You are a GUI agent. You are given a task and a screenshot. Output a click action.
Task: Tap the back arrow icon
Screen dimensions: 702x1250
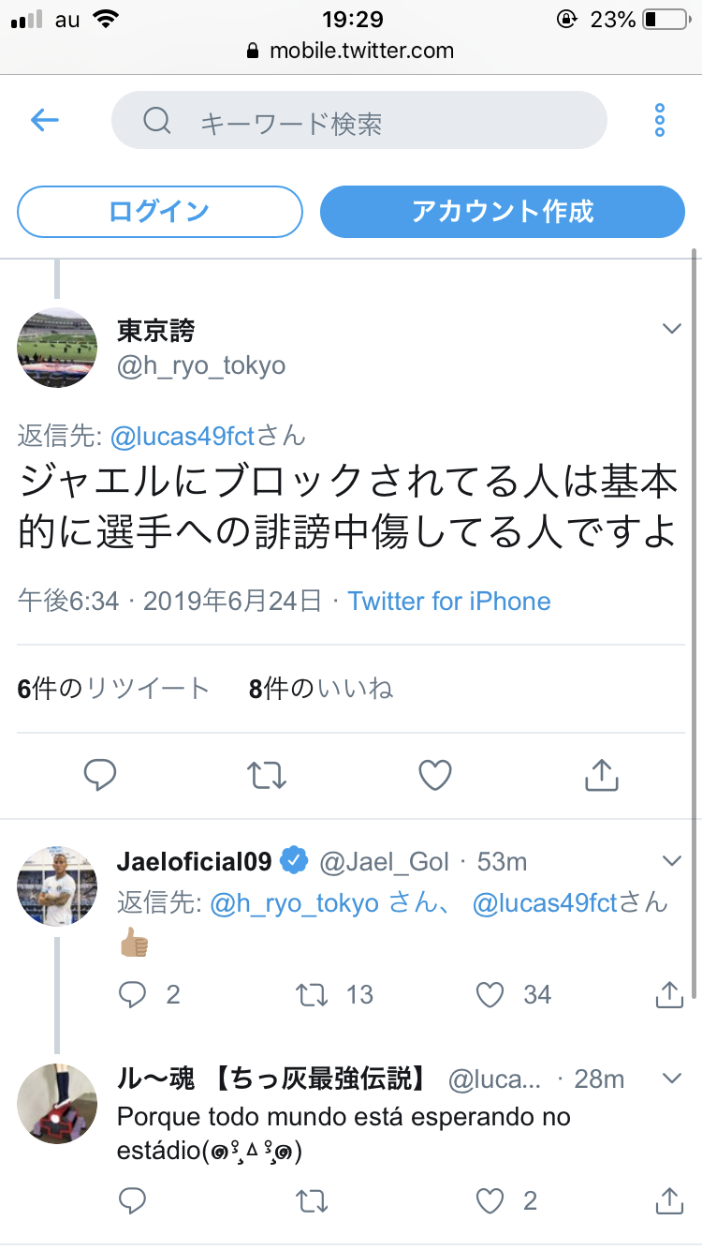coord(45,121)
